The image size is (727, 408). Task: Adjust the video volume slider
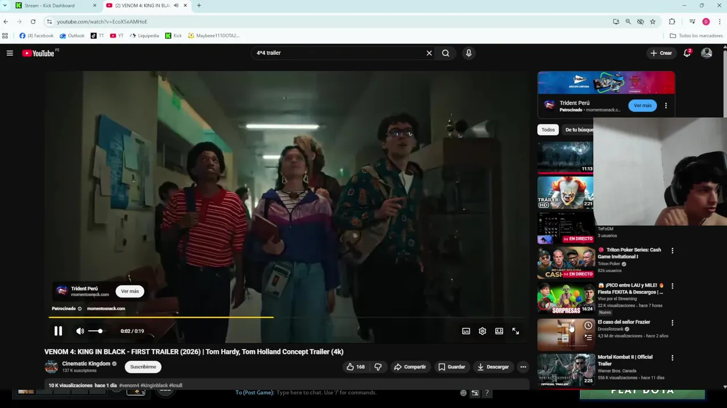pos(97,331)
